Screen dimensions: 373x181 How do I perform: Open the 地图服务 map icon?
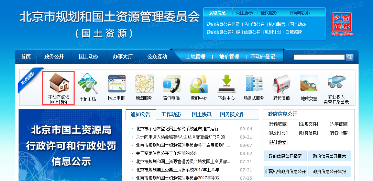pyautogui.click(x=144, y=83)
